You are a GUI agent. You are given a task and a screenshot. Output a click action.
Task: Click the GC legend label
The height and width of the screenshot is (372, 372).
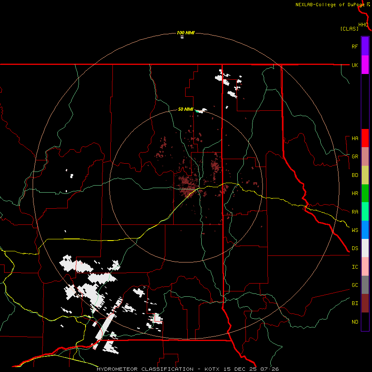[355, 285]
